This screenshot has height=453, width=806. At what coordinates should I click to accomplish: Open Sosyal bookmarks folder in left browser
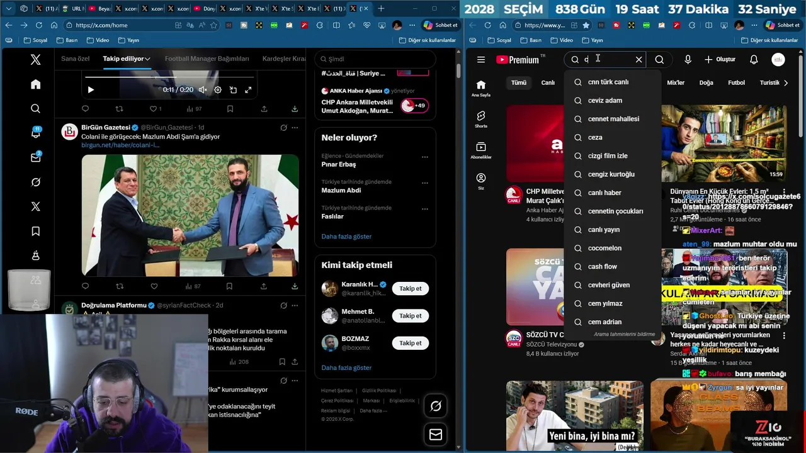[x=35, y=40]
